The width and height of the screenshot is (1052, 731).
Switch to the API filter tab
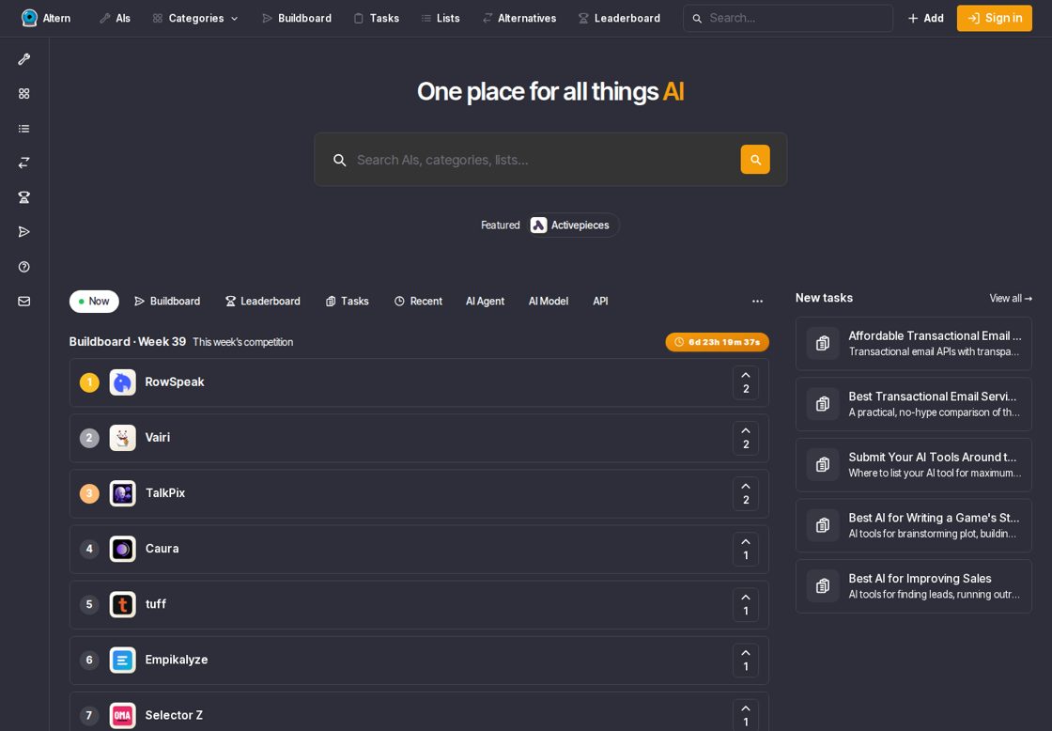tap(600, 302)
